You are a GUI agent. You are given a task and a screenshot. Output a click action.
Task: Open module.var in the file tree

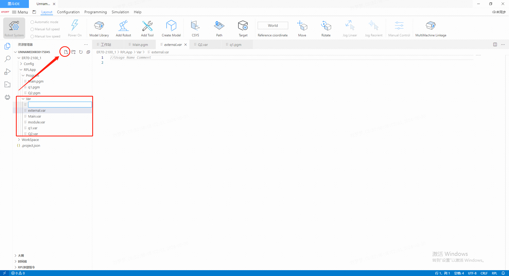point(37,122)
